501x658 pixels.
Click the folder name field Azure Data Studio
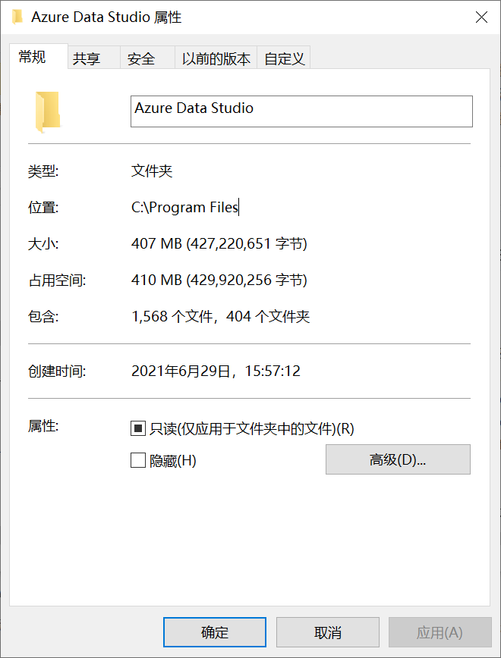[x=301, y=111]
